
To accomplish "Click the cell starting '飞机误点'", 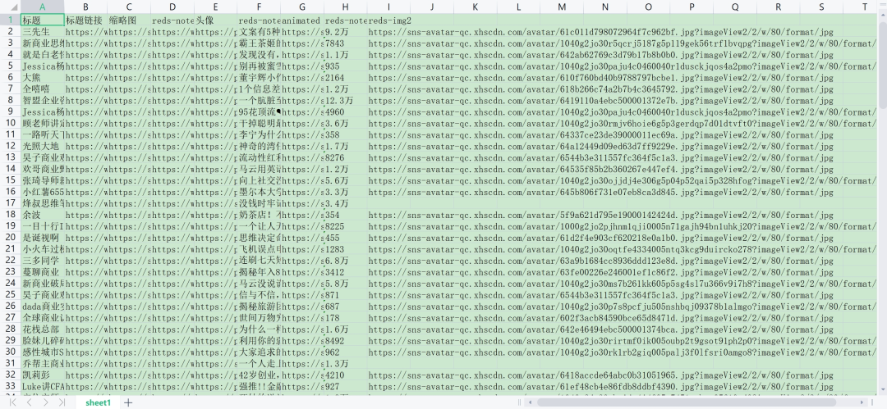I will 259,248.
